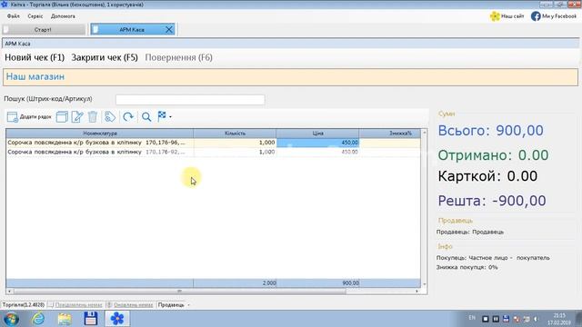Open the 'Наш сайт' link
The image size is (582, 327).
coord(512,16)
